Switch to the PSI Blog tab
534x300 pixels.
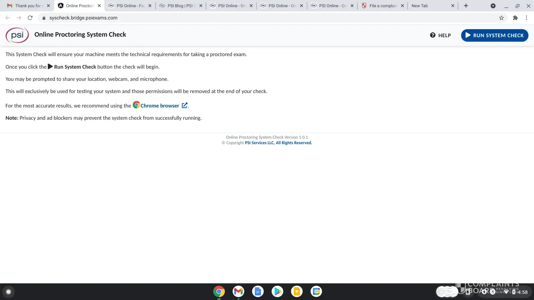point(181,6)
